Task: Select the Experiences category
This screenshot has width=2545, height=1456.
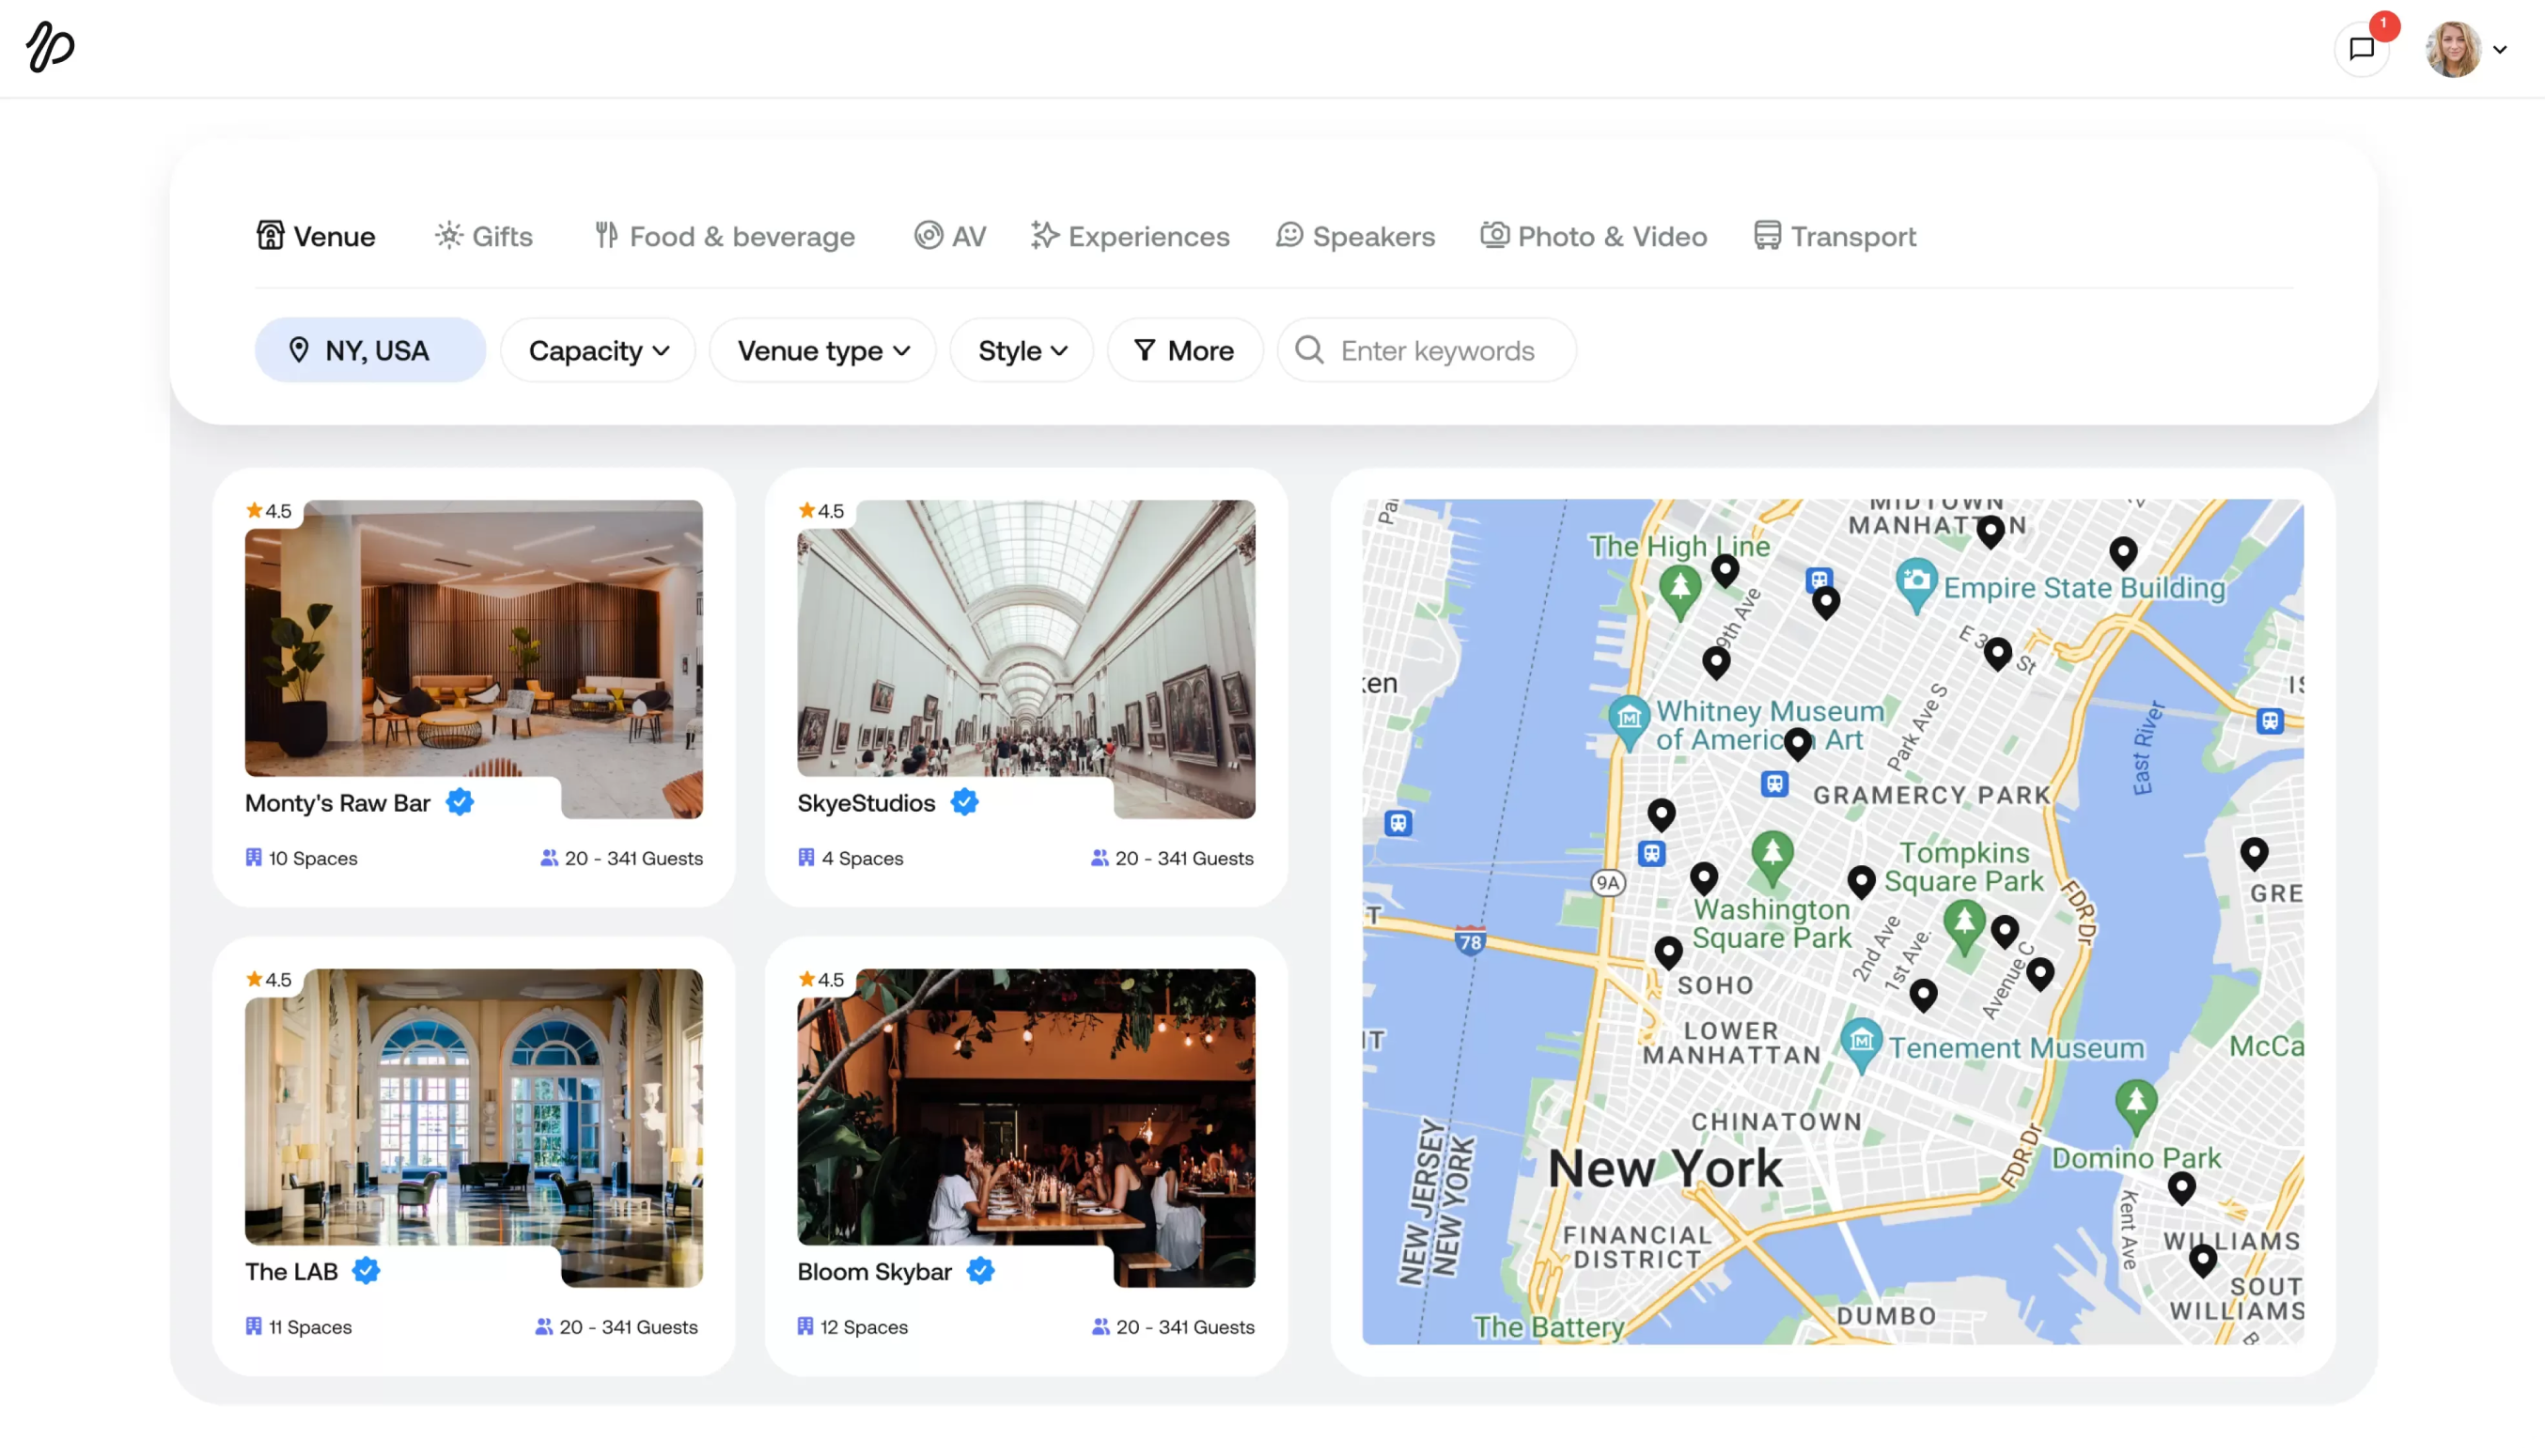Action: 1130,236
